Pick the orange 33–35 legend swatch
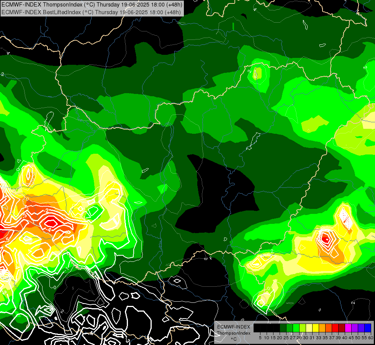The image size is (375, 345). (322, 328)
